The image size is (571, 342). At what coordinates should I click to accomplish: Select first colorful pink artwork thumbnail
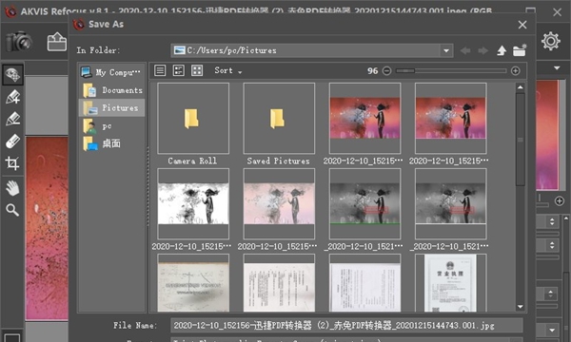click(364, 118)
